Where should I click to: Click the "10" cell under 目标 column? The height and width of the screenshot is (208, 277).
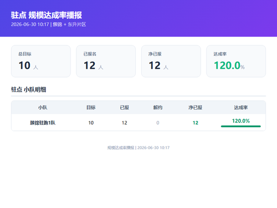[x=91, y=123]
